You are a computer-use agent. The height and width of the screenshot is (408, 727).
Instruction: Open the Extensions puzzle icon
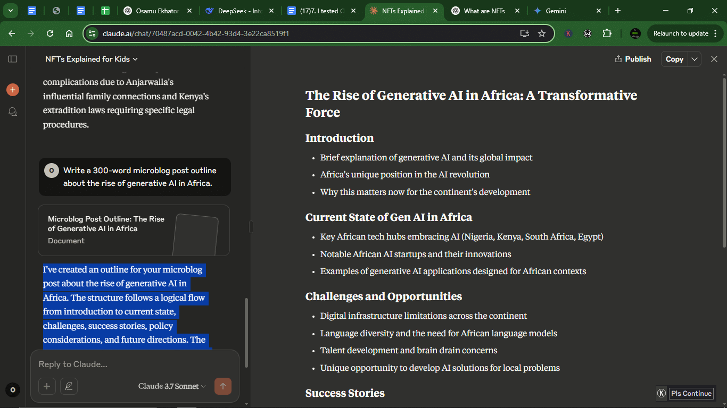[x=607, y=33]
